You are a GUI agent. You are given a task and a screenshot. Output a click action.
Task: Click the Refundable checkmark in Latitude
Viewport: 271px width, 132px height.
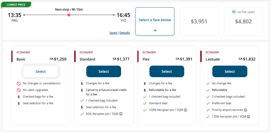coord(208,90)
